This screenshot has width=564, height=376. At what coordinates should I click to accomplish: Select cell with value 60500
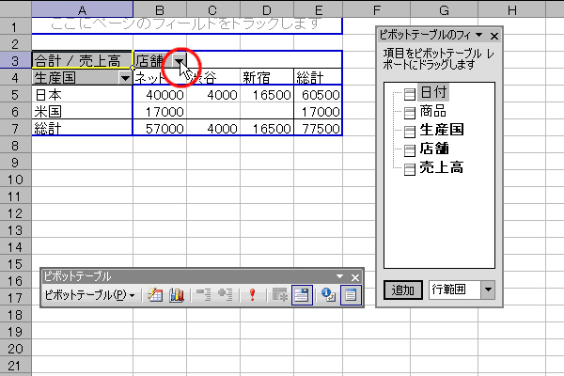318,95
